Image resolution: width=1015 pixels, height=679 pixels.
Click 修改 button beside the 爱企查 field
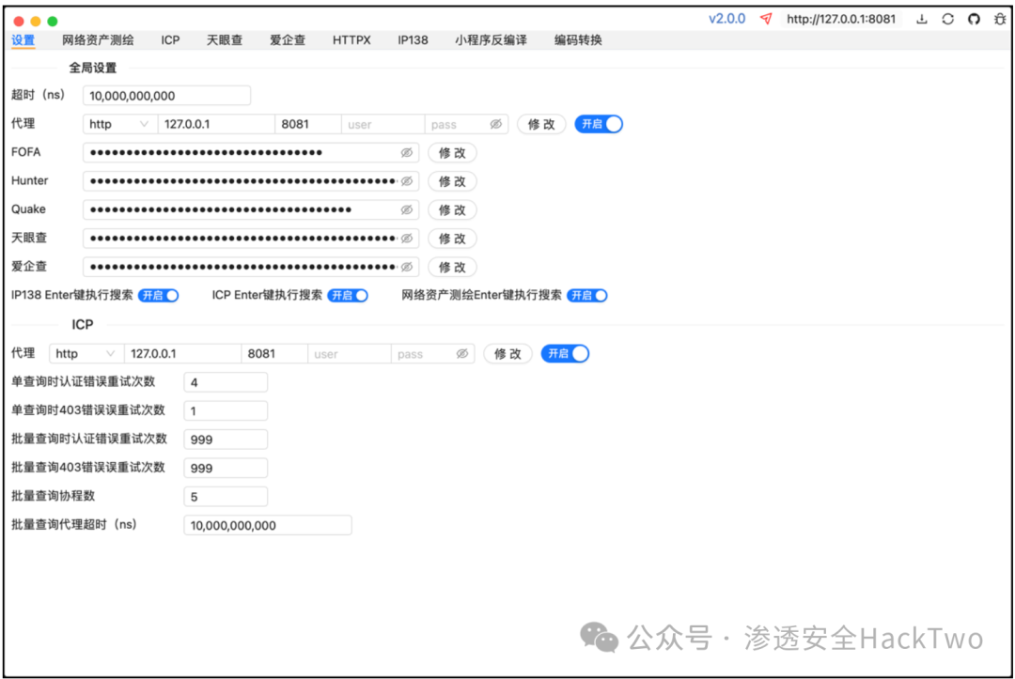tap(452, 267)
